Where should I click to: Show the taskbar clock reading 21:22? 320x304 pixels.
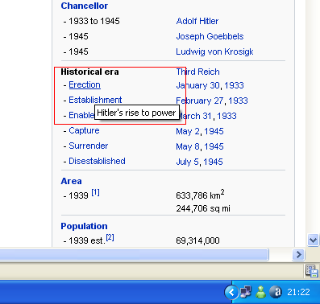298,292
